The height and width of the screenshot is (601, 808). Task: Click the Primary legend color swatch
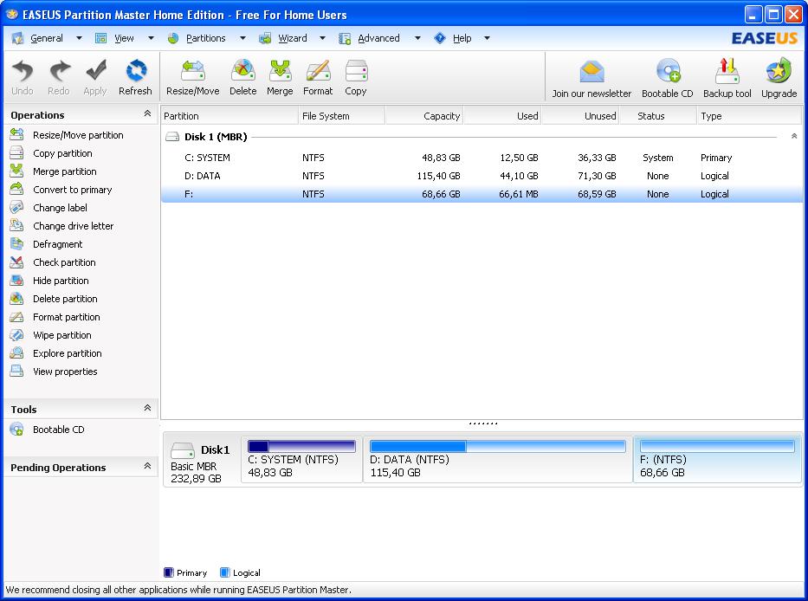coord(169,572)
